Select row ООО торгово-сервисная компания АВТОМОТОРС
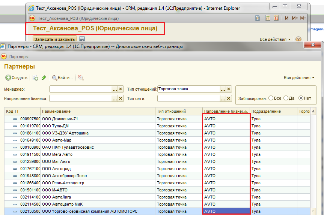This screenshot has width=324, height=215. tap(157, 211)
